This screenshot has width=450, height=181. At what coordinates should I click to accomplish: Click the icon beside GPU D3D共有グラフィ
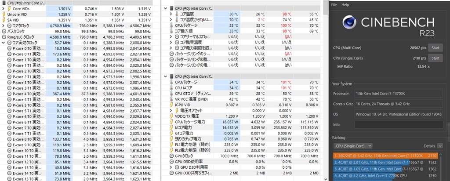172,173
